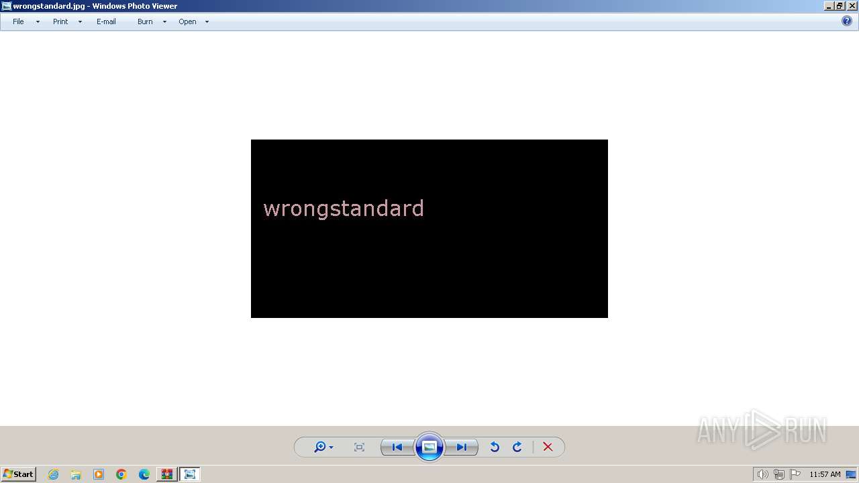Go to the previous picture
This screenshot has width=859, height=483.
tap(397, 447)
